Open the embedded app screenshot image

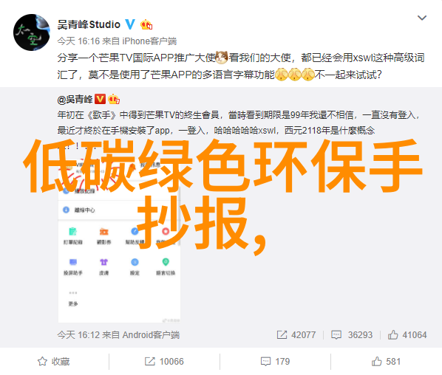pyautogui.click(x=119, y=231)
